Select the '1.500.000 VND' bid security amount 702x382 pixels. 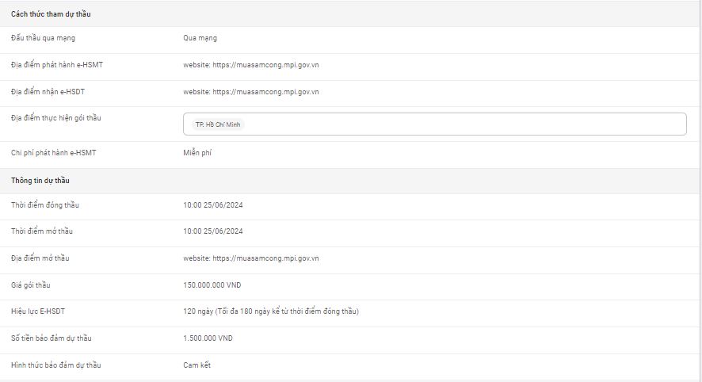(x=208, y=338)
